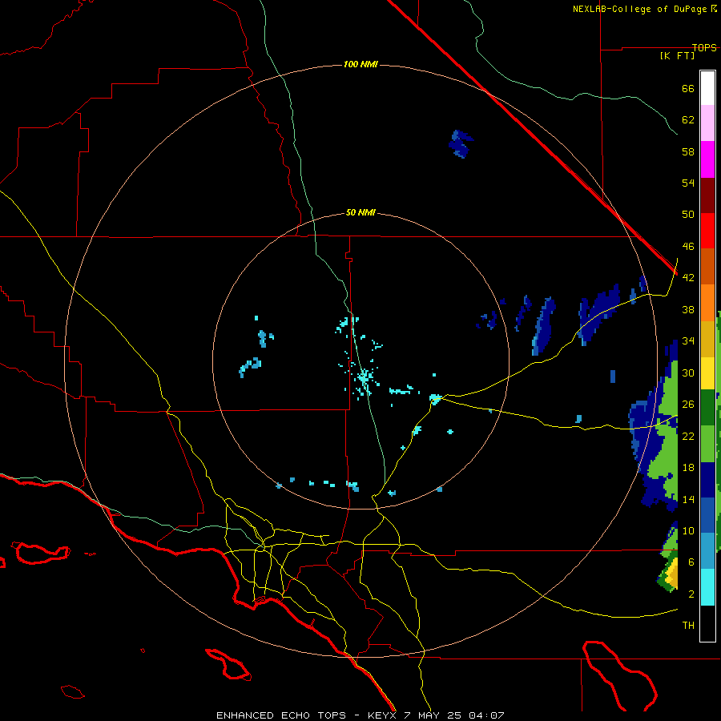Viewport: 721px width, 721px height.
Task: Choose the lighter orange legend swatch near 38
Action: 707,303
